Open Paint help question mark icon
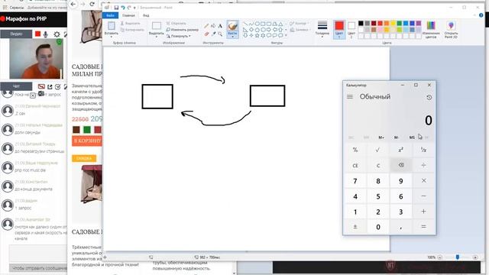The image size is (489, 275). pos(481,15)
